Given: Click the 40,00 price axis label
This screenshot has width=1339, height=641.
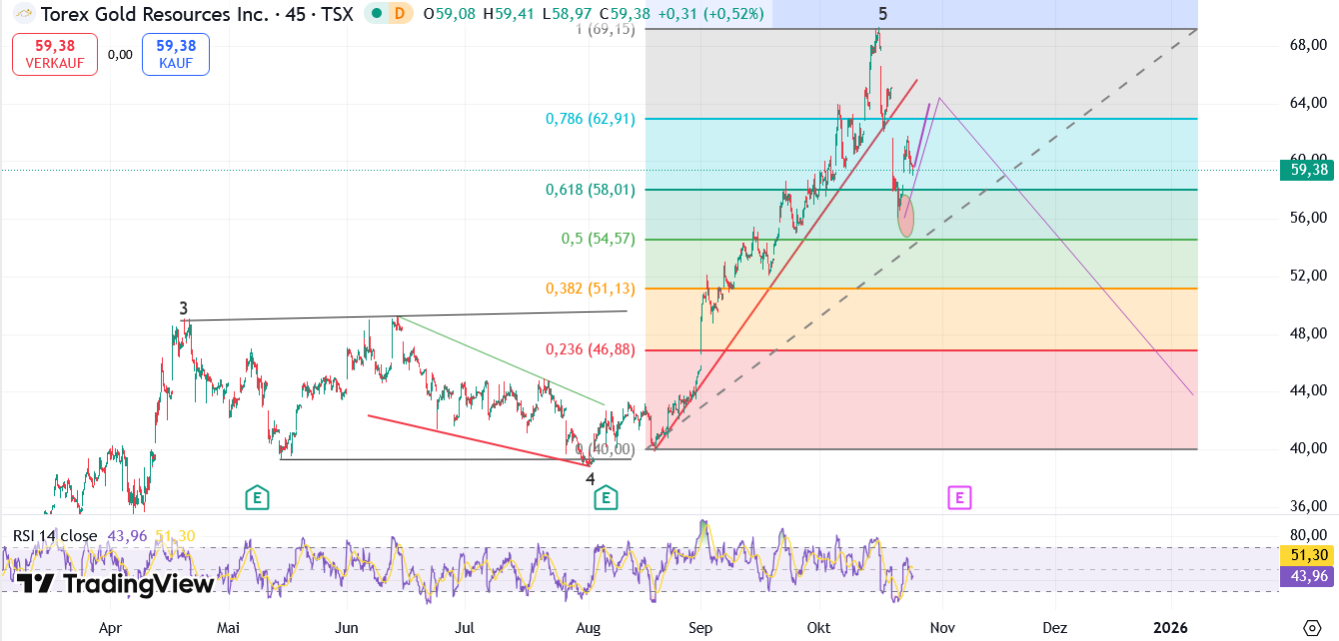Looking at the screenshot, I should pos(1308,448).
